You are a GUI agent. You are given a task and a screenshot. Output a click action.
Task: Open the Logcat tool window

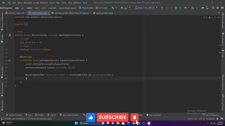point(51,115)
